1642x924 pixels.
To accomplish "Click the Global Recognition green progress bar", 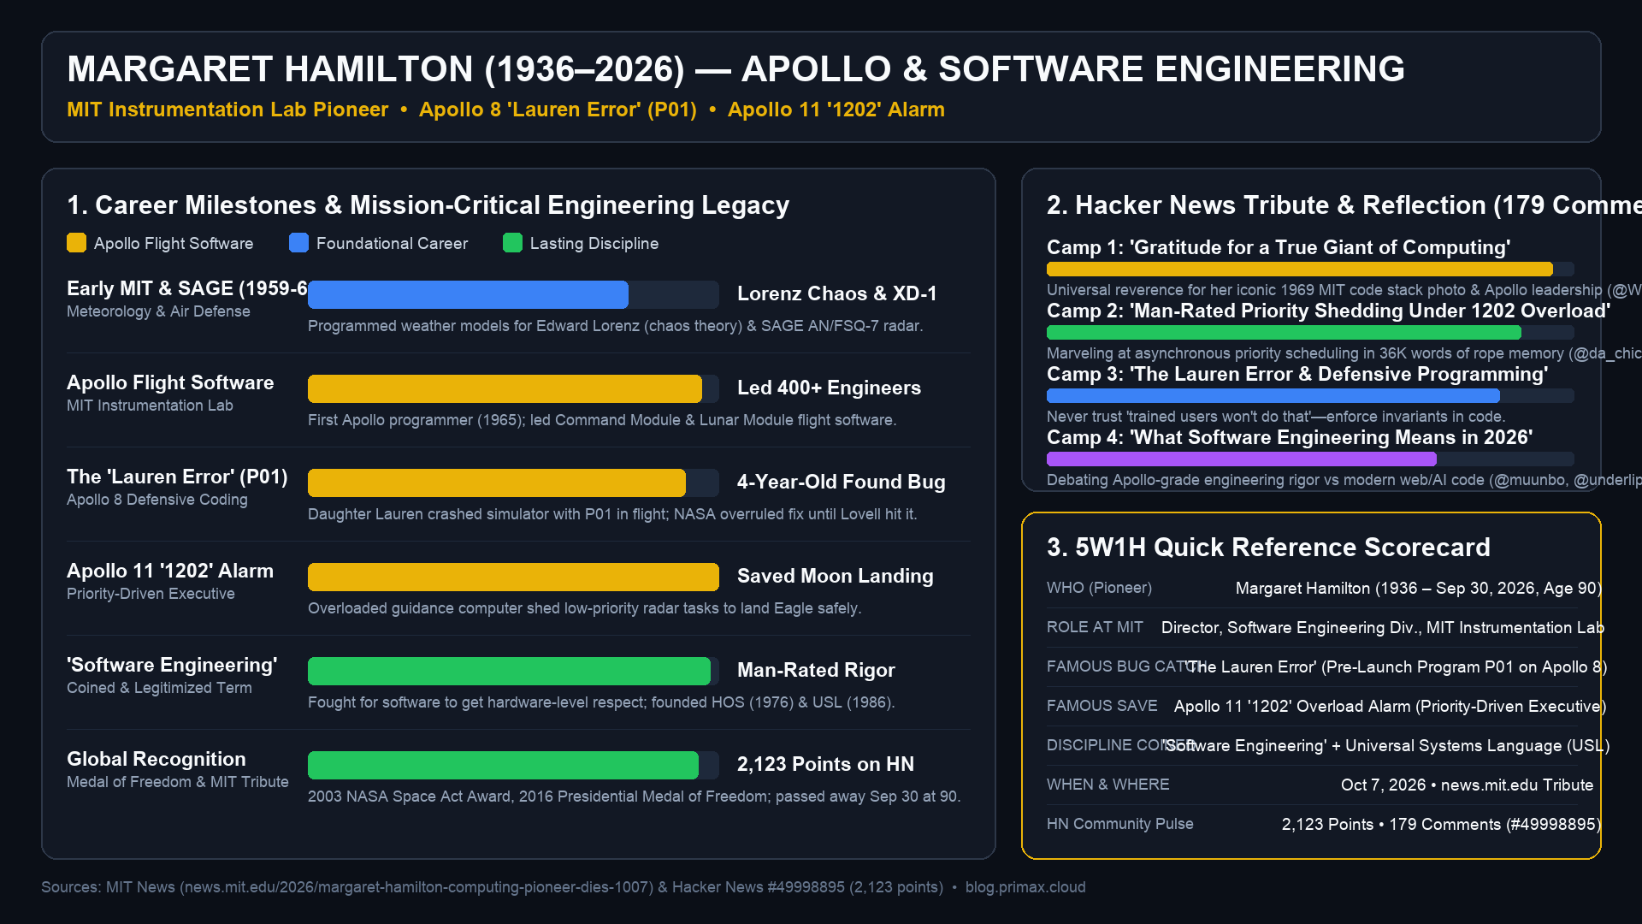I will tap(513, 765).
